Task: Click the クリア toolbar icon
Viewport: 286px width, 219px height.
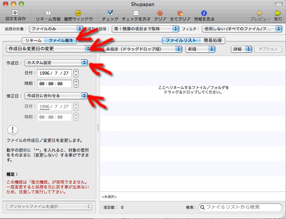Action: [160, 13]
